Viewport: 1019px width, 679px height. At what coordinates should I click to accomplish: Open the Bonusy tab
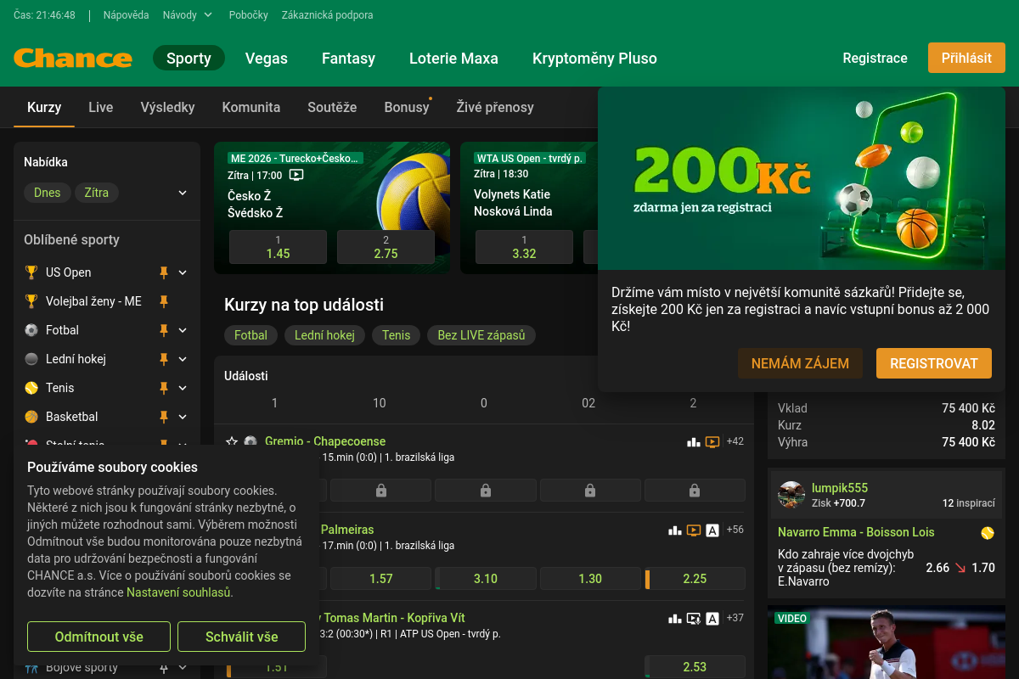(407, 107)
